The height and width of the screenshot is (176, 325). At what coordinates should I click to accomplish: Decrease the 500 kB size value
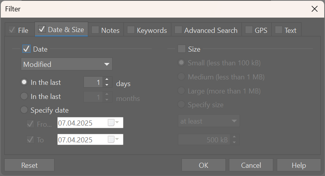tap(234, 142)
